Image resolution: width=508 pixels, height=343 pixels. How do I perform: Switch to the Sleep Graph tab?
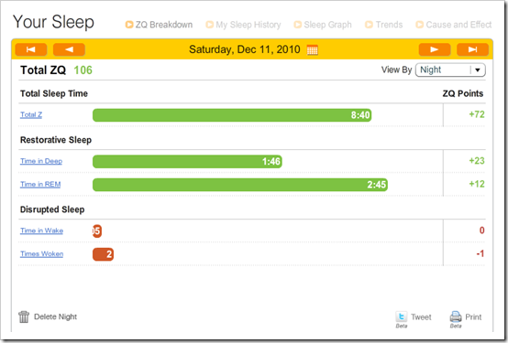click(327, 25)
